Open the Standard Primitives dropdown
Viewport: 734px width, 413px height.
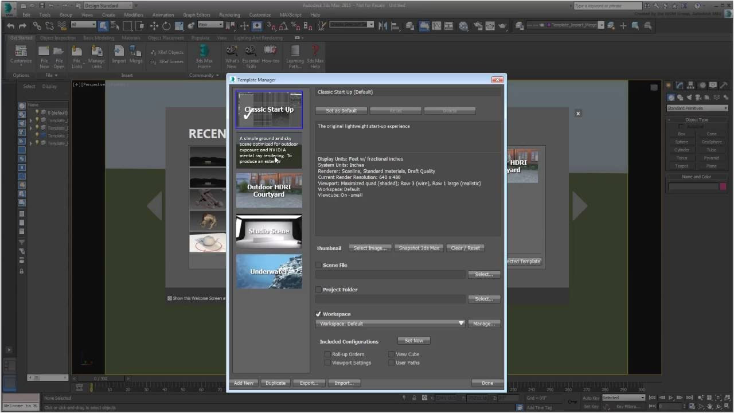697,108
